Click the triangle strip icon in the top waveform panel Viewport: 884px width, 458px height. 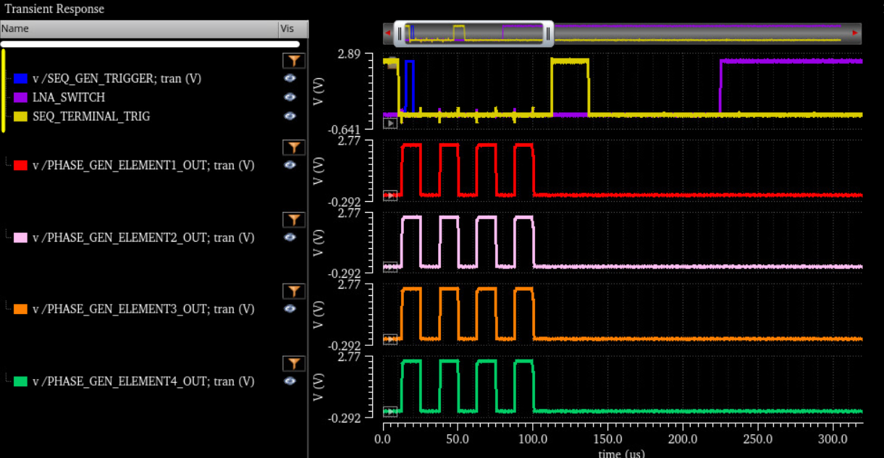coord(390,122)
